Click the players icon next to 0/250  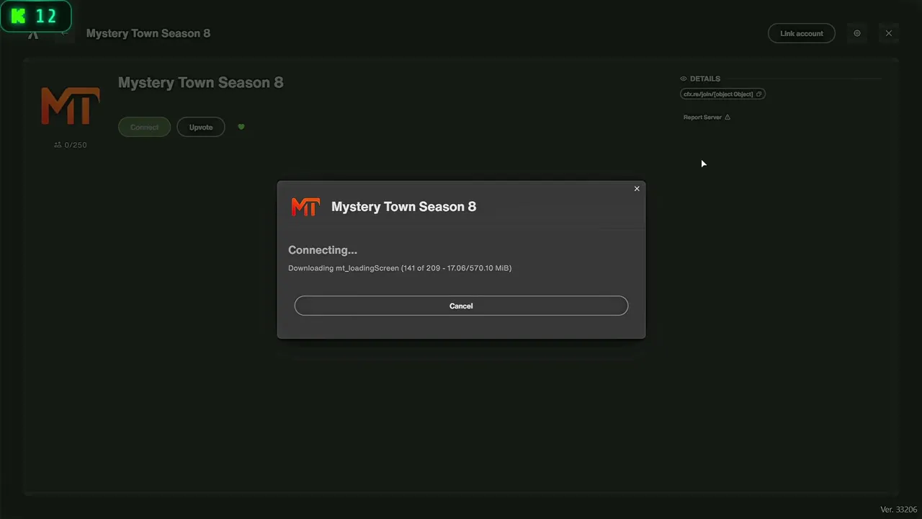(58, 145)
